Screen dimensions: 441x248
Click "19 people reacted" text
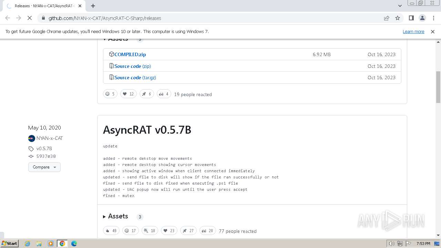click(x=193, y=94)
